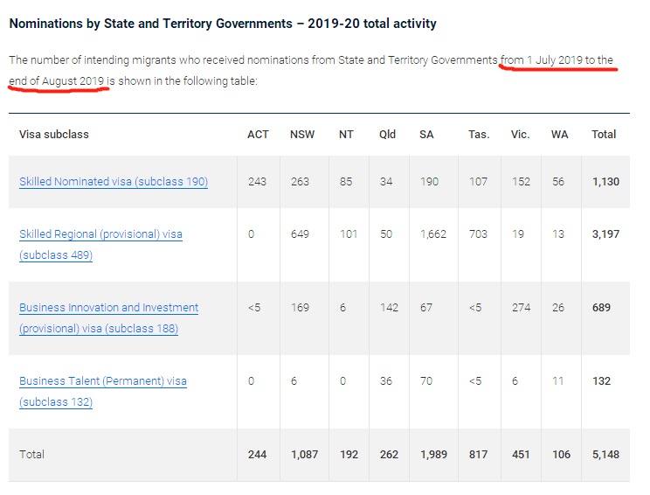Click the NSW column header
Screen dimensions: 650x495
[302, 135]
